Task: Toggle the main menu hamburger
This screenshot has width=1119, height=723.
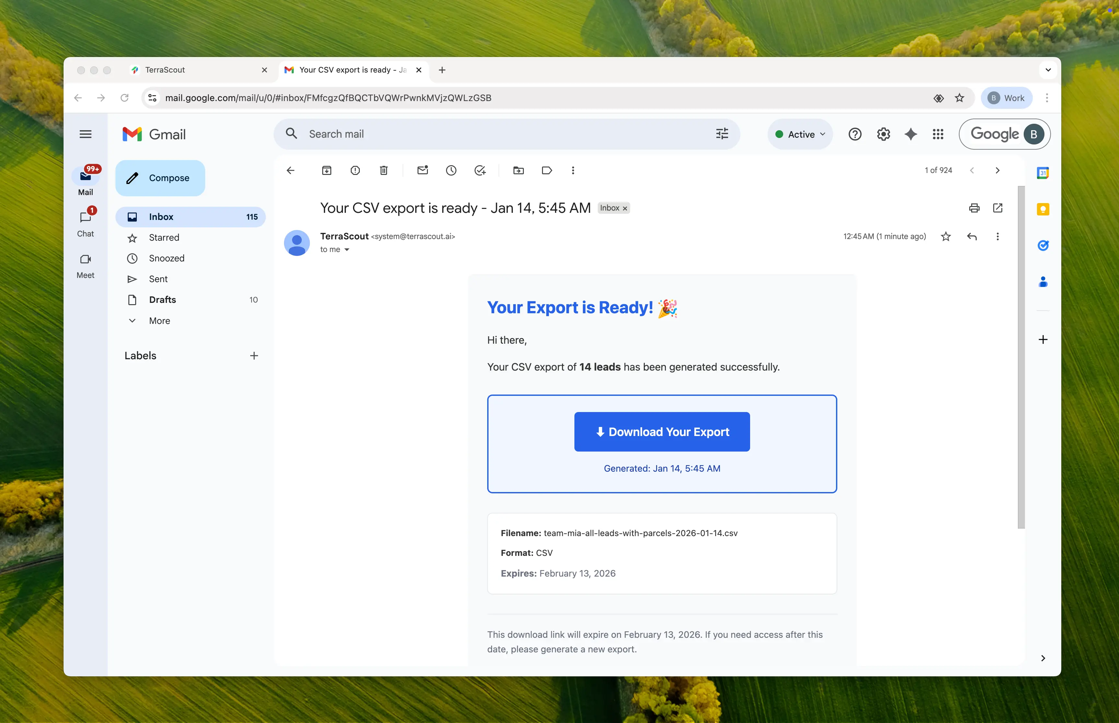Action: click(x=86, y=134)
